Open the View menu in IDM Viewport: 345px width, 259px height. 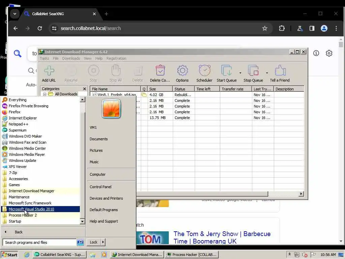point(88,58)
